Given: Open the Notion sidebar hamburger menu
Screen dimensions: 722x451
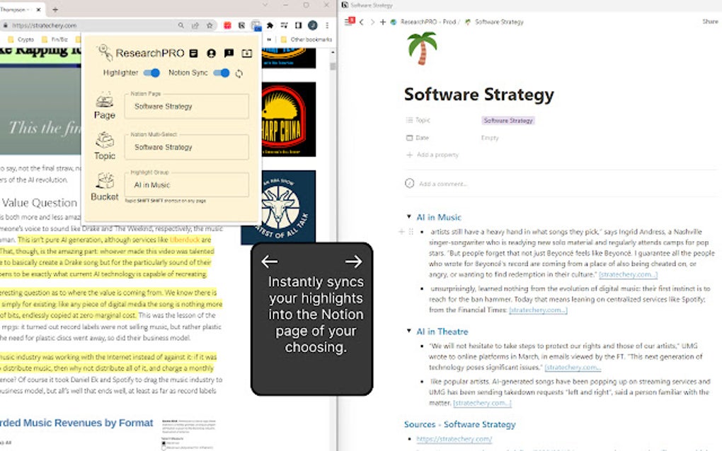Looking at the screenshot, I should click(350, 22).
